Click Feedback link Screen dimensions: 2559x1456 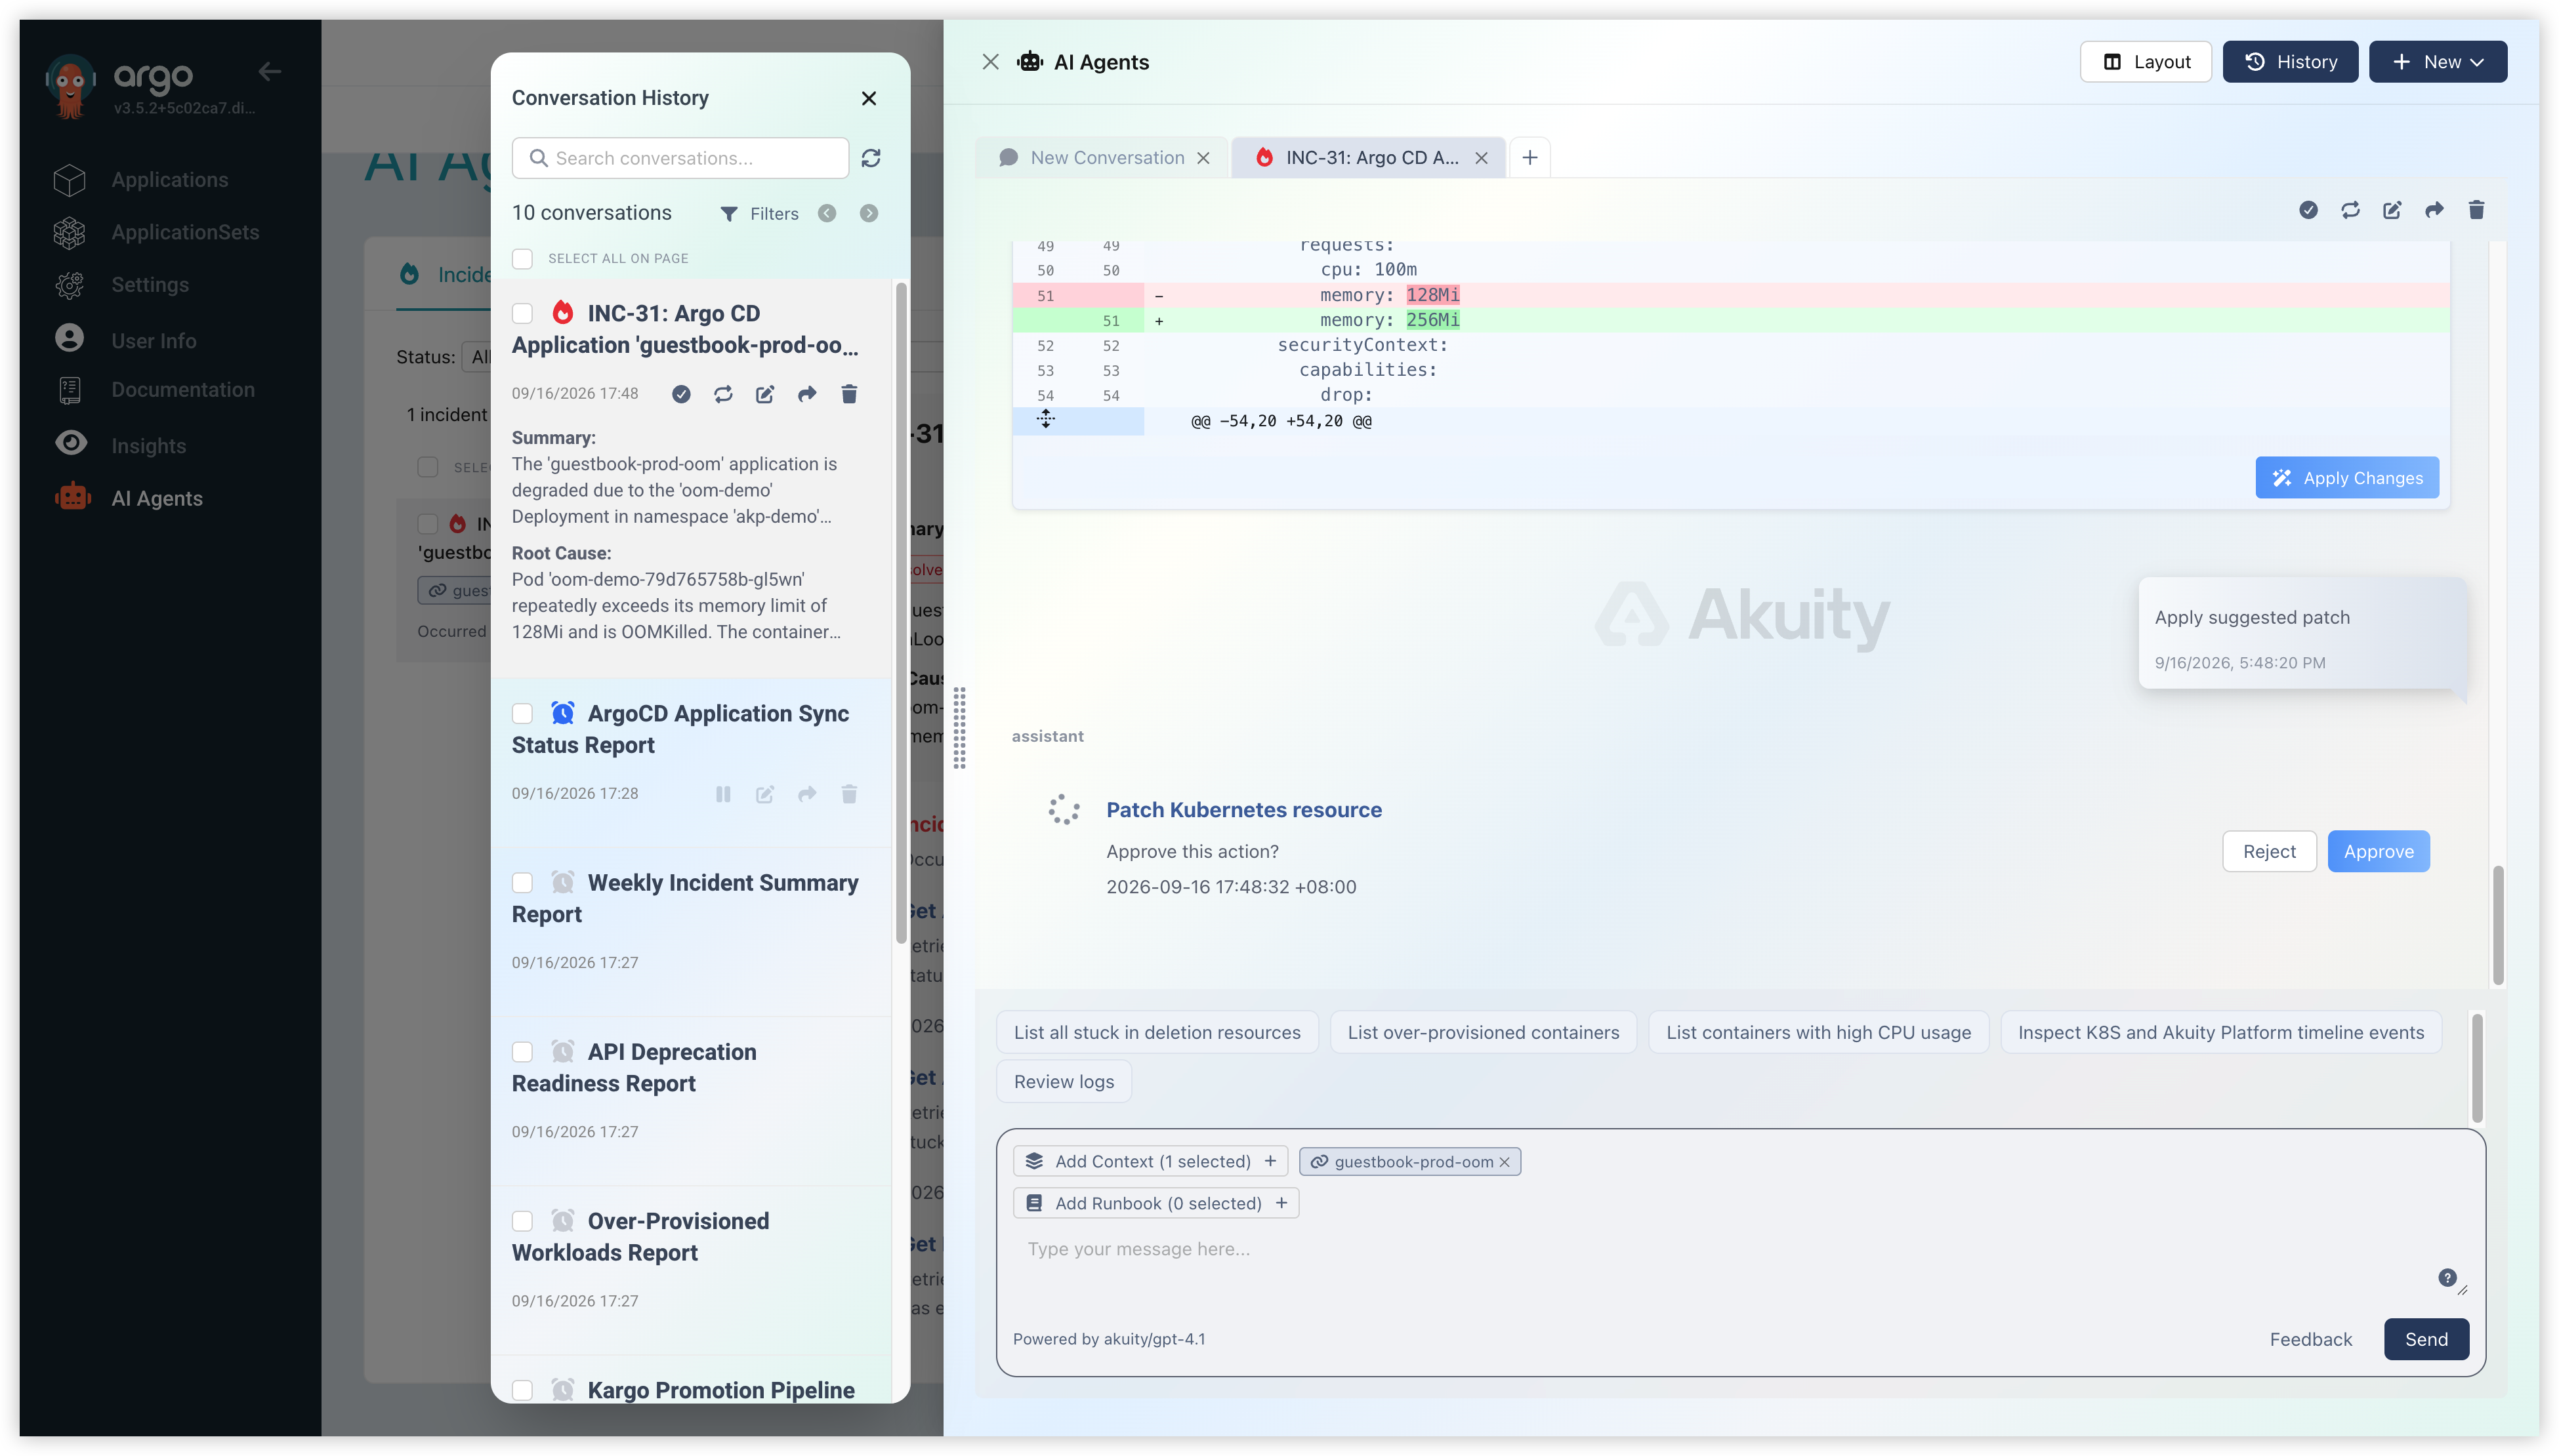pyautogui.click(x=2310, y=1339)
